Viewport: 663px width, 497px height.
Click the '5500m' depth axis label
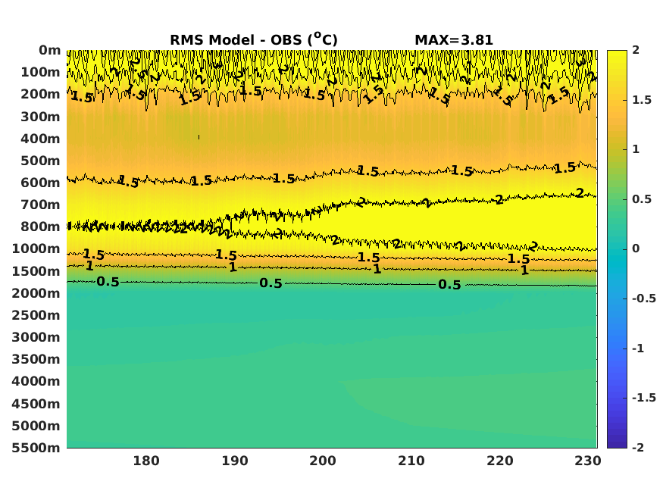(36, 448)
